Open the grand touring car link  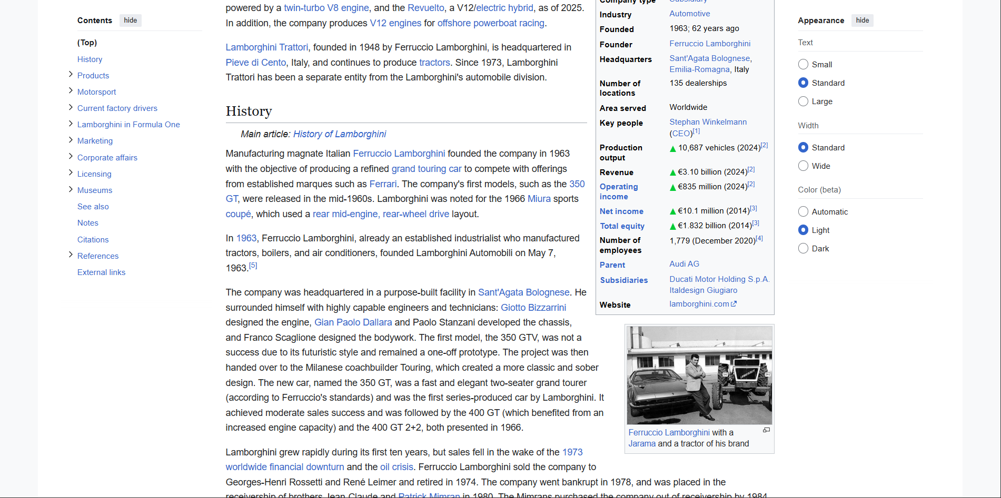point(427,169)
